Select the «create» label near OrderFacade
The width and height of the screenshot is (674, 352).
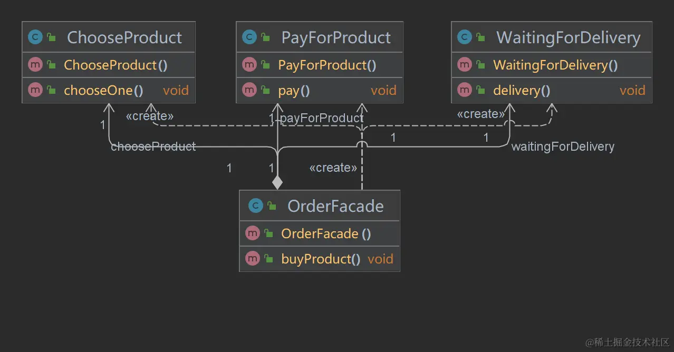coord(333,167)
